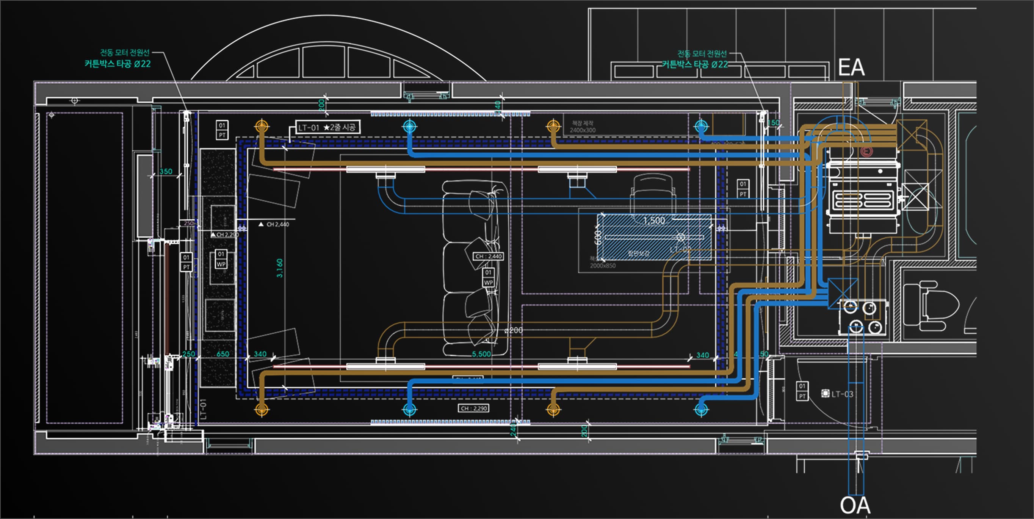Select the bottom-left orange diffuser symbol

click(261, 410)
